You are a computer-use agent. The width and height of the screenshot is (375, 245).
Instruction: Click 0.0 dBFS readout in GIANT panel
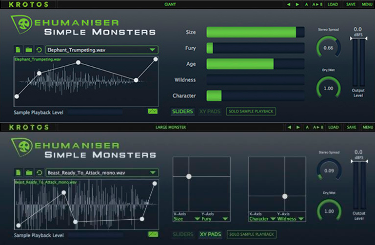tap(358, 31)
